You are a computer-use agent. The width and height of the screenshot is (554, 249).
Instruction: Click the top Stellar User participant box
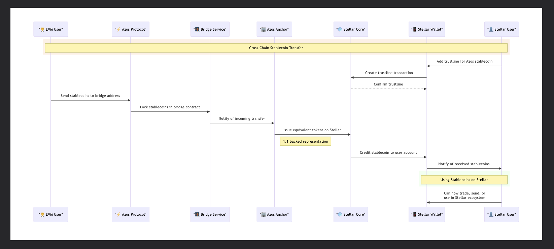pyautogui.click(x=501, y=29)
